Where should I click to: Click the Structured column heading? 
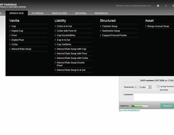108,21
